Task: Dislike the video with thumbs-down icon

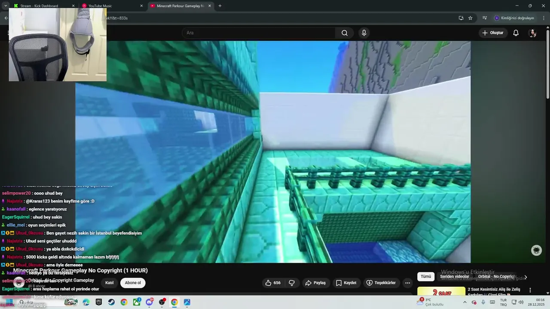Action: point(292,283)
